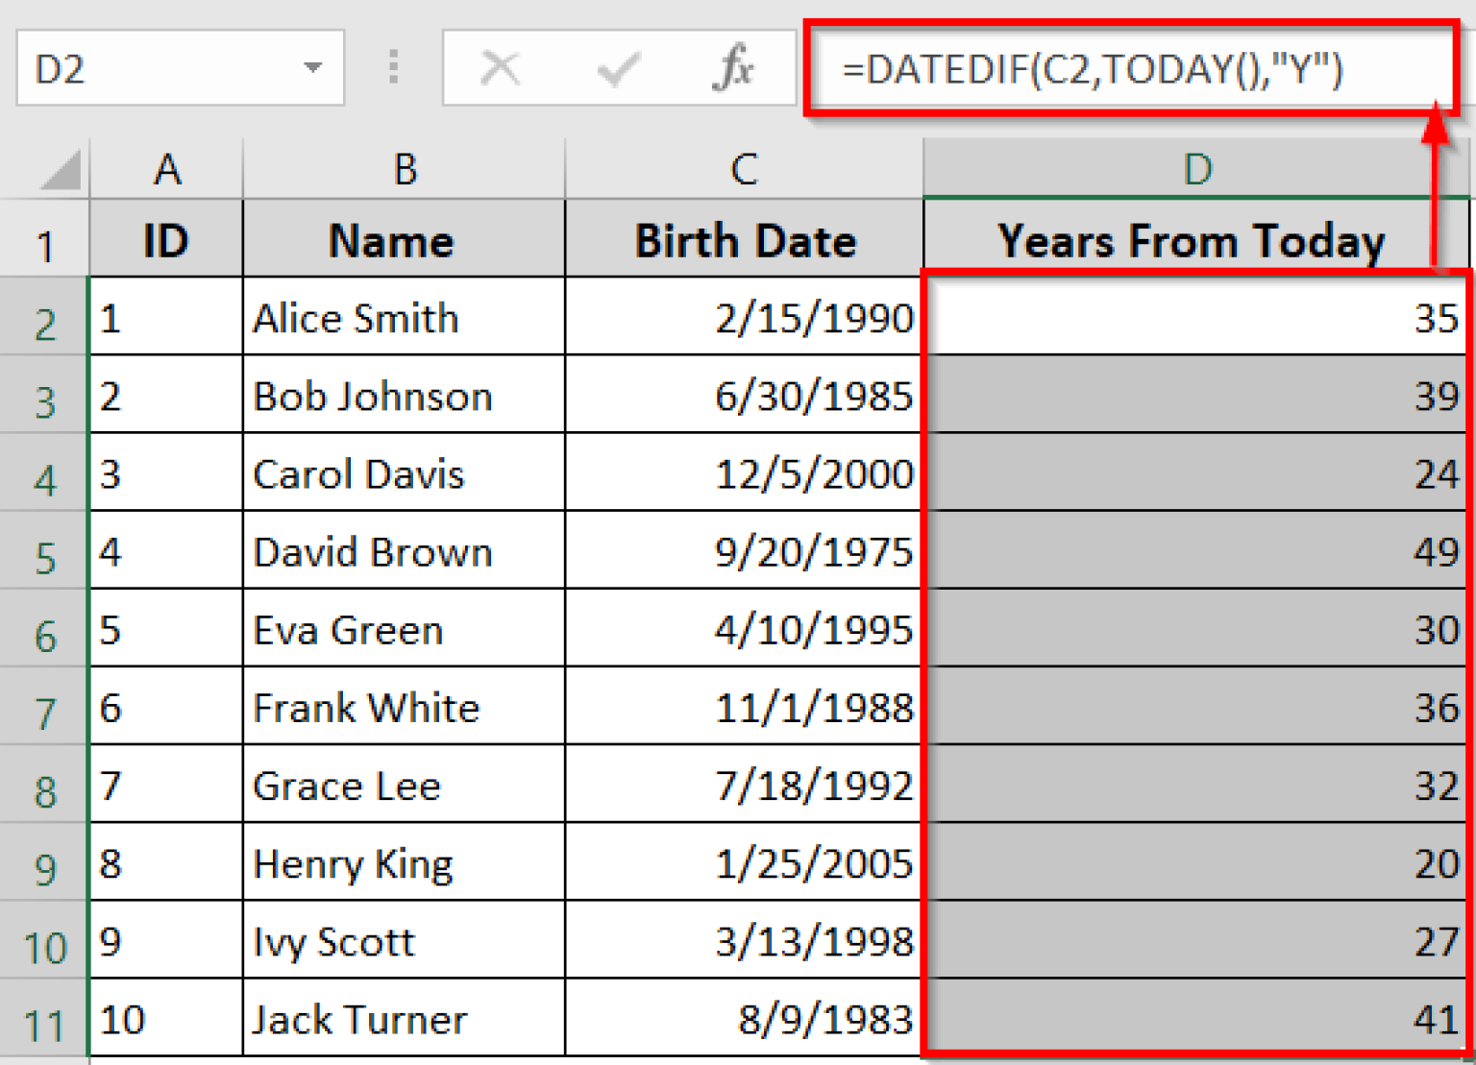1476x1065 pixels.
Task: Select the Jack Turner name cell
Action: coord(404,1019)
